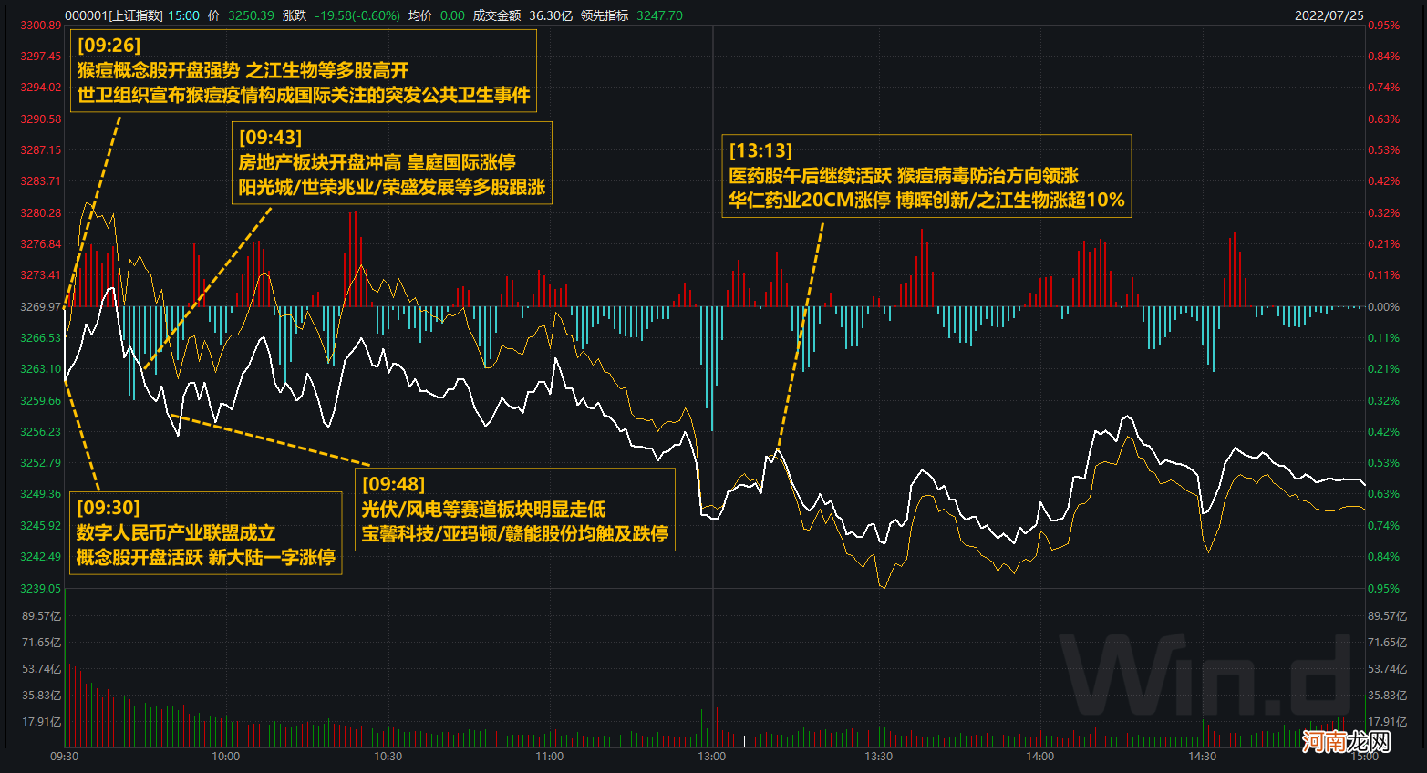Select the 13:30 tick on time axis
Viewport: 1427px width, 773px height.
879,757
